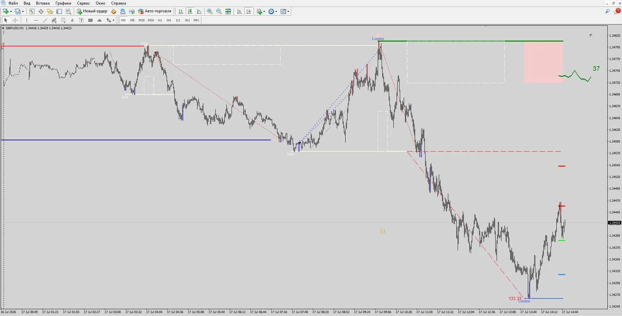This screenshot has width=622, height=316.
Task: Click the zoom in magnifier icon
Action: pyautogui.click(x=210, y=11)
